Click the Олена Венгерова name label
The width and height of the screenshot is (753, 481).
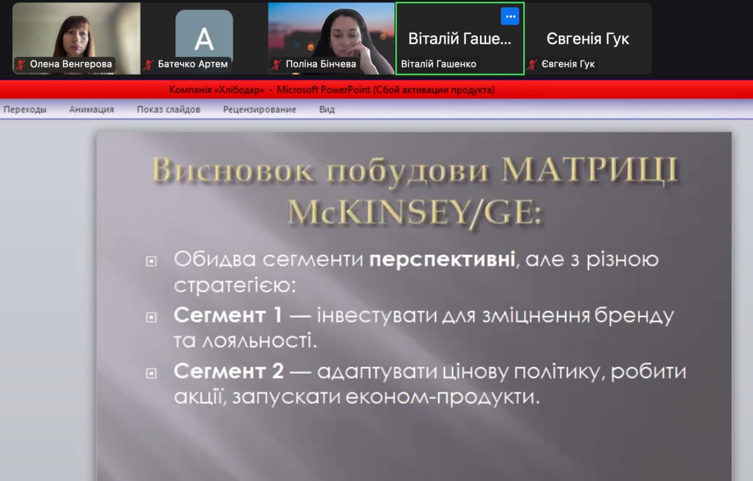[x=71, y=64]
